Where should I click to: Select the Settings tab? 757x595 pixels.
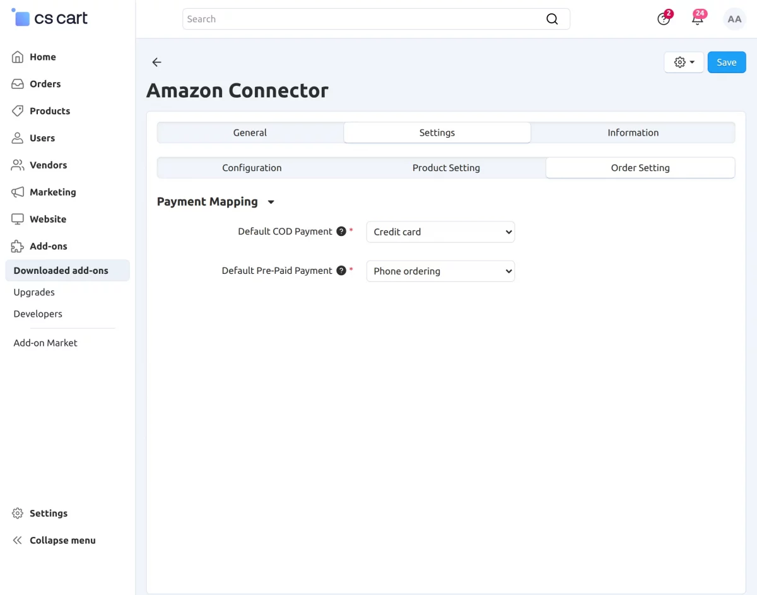(x=437, y=133)
